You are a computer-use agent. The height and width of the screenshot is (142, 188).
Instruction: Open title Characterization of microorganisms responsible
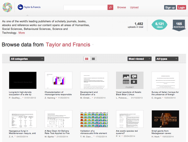[58, 93]
